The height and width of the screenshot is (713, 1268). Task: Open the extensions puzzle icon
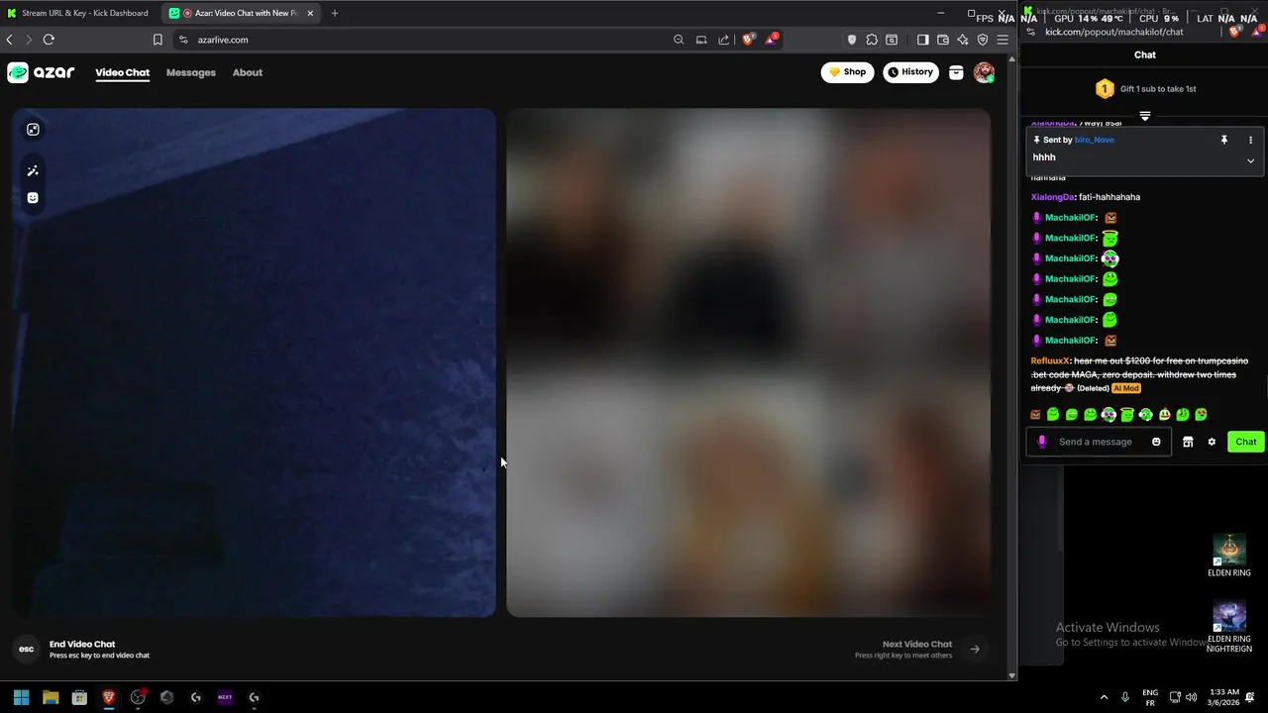pos(872,40)
